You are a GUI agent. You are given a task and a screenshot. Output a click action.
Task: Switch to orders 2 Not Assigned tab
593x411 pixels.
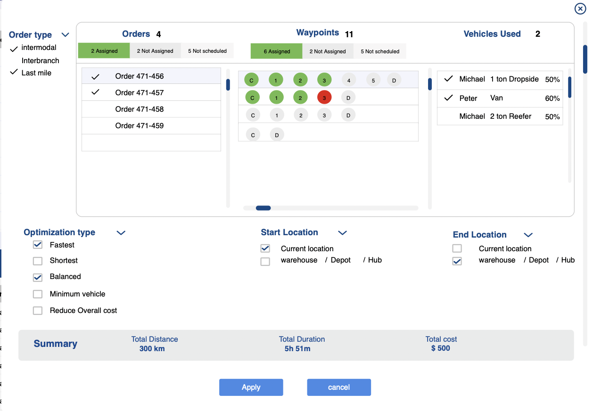155,51
